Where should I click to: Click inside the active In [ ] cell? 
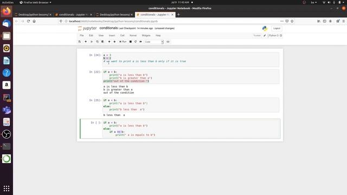tap(191, 129)
